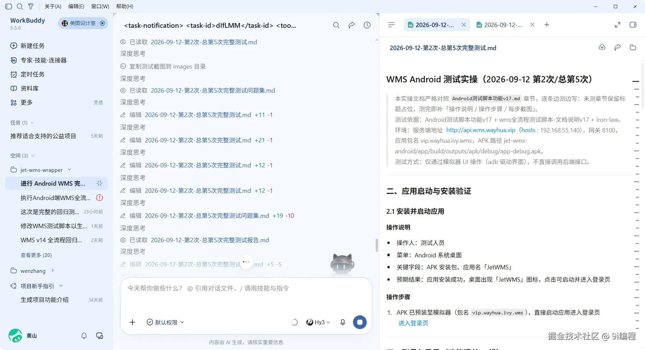Open the conversation history clock icon
645x350 pixels.
coord(367,25)
